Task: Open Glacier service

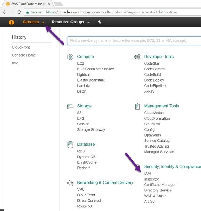Action: coord(83,124)
